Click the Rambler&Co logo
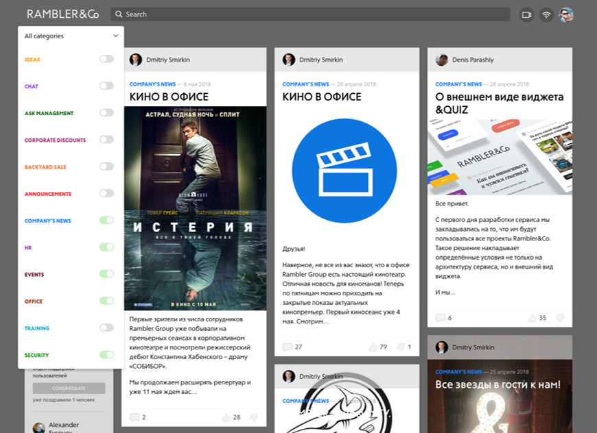597x433 pixels. [x=63, y=14]
